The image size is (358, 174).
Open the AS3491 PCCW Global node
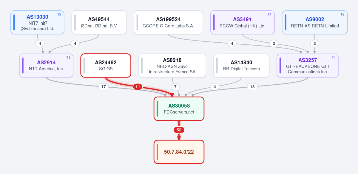[x=243, y=22]
